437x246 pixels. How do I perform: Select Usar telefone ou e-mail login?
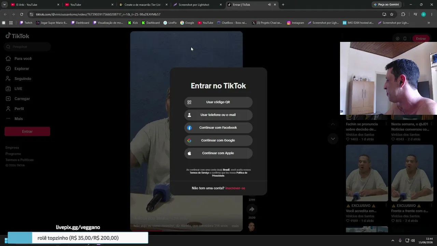point(218,115)
